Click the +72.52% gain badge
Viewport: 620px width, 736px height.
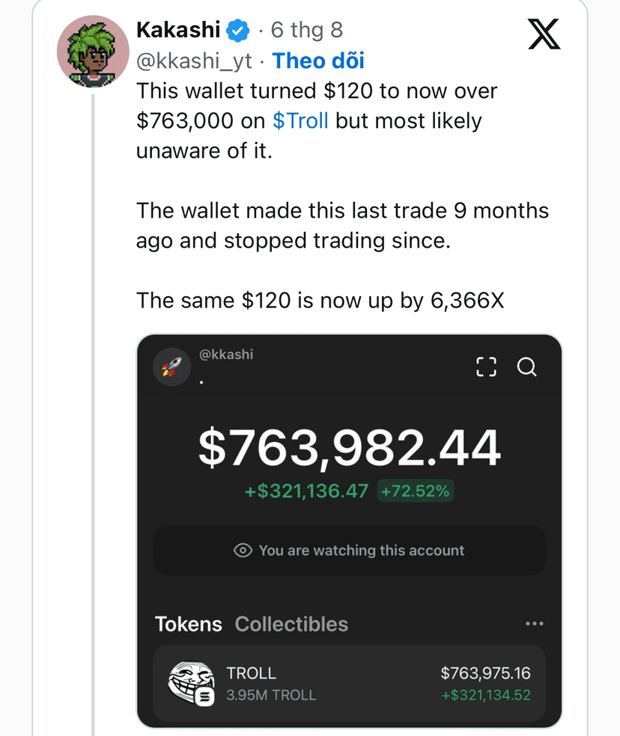[416, 491]
